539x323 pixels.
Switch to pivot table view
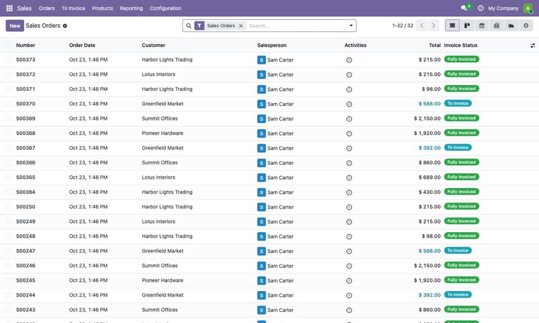[497, 25]
